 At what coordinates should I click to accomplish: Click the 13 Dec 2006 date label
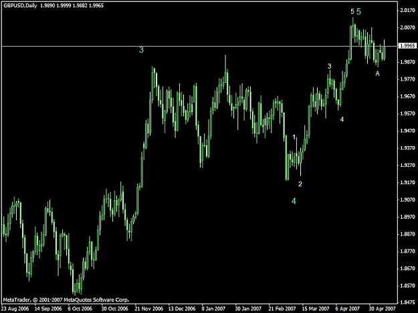tap(182, 309)
